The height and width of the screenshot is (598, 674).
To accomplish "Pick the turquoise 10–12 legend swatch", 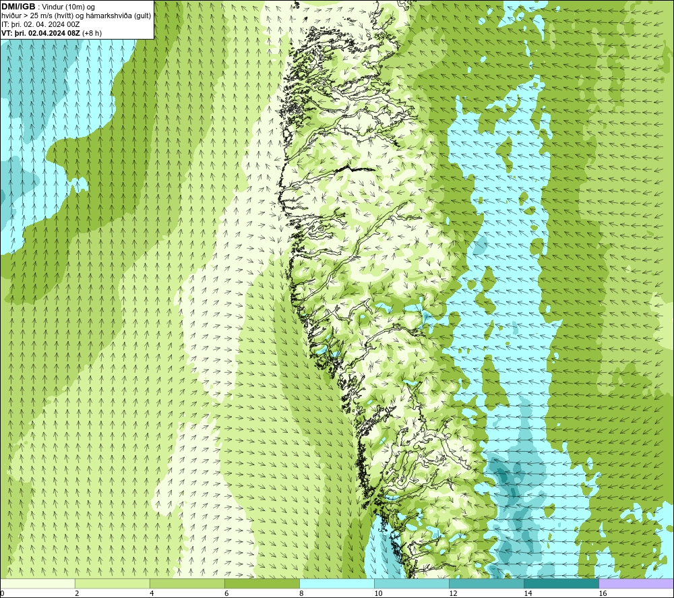I will point(412,583).
